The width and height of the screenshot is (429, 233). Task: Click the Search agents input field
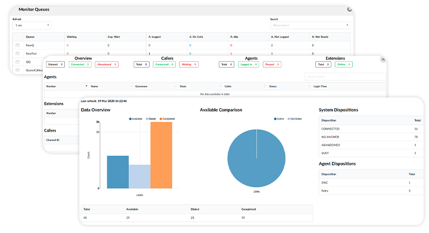(344, 77)
